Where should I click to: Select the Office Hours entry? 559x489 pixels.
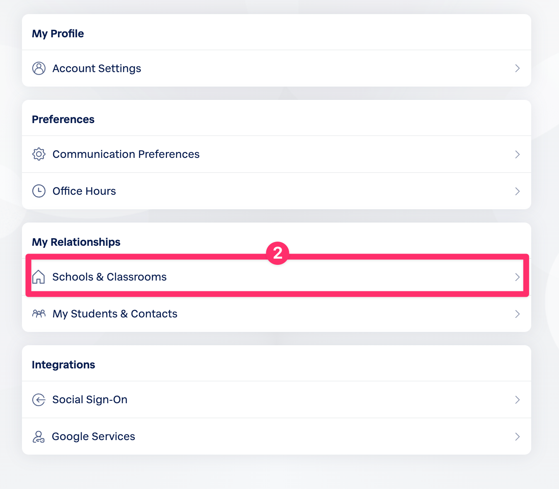(84, 191)
